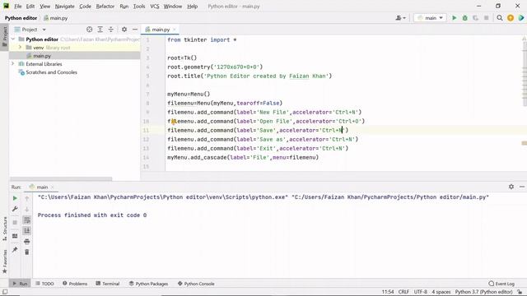Print the Run console output

(x=27, y=241)
